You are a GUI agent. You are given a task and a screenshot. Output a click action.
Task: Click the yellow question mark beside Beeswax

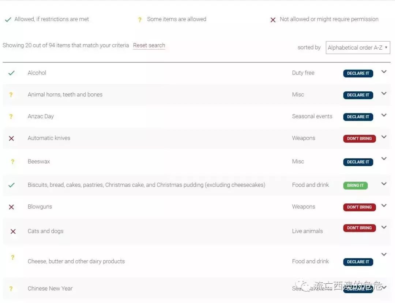click(x=12, y=162)
